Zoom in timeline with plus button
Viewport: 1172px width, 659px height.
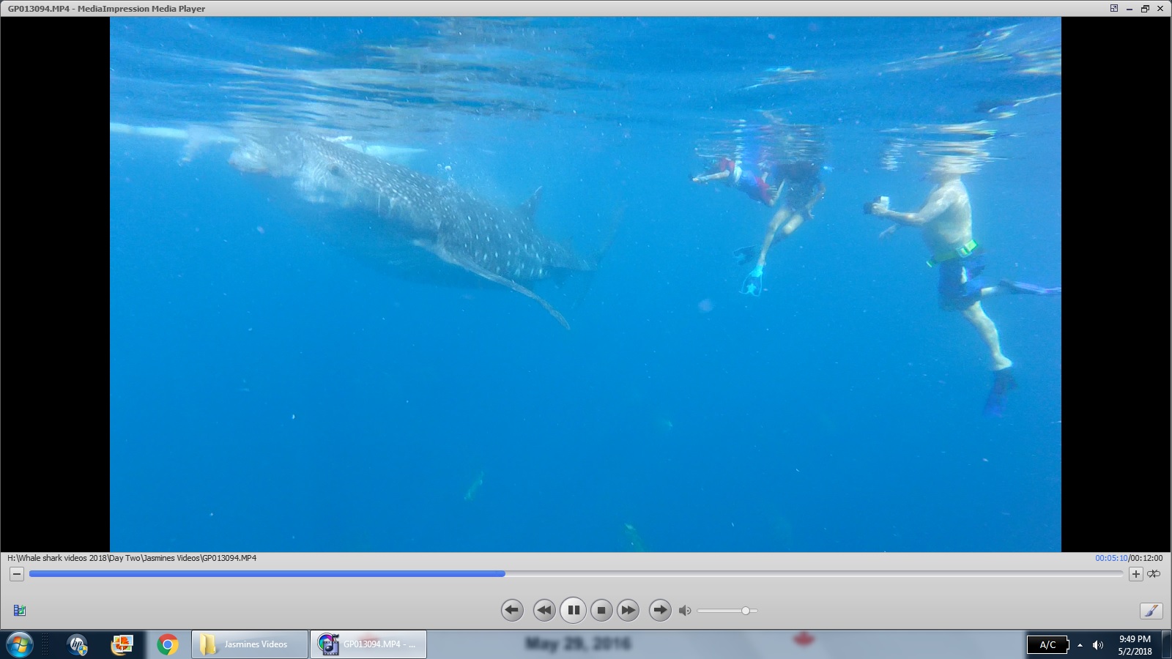pyautogui.click(x=1135, y=574)
